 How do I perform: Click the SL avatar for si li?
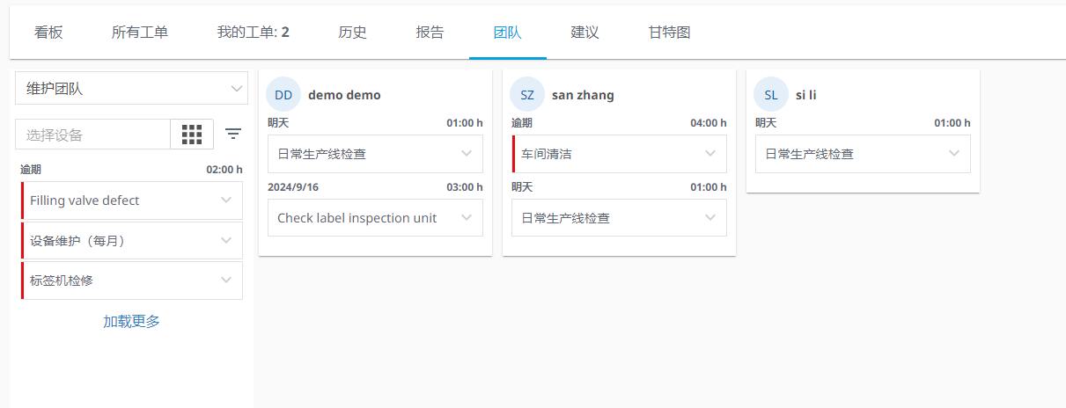tap(771, 95)
